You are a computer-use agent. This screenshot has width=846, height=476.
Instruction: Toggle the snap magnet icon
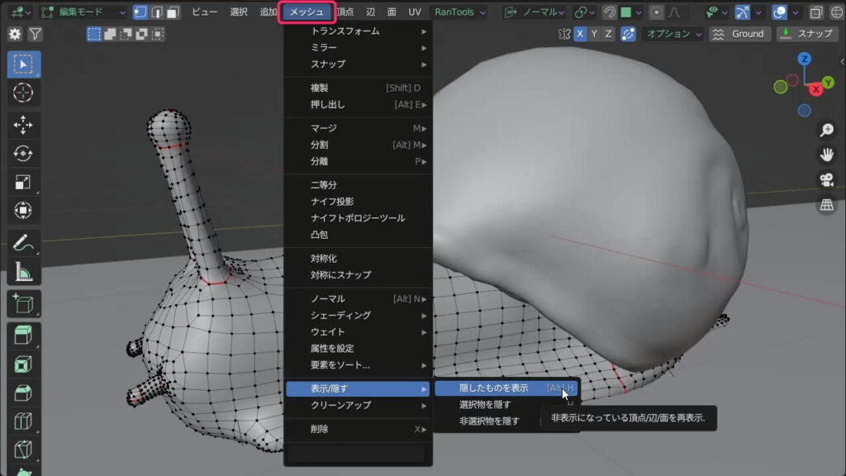tap(610, 12)
